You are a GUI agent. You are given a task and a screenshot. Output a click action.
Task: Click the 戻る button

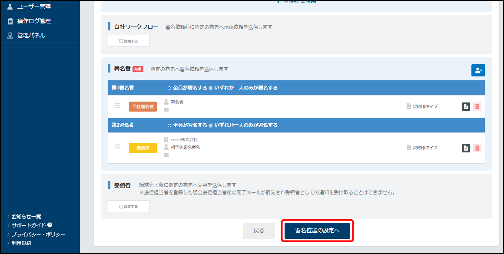coord(259,231)
